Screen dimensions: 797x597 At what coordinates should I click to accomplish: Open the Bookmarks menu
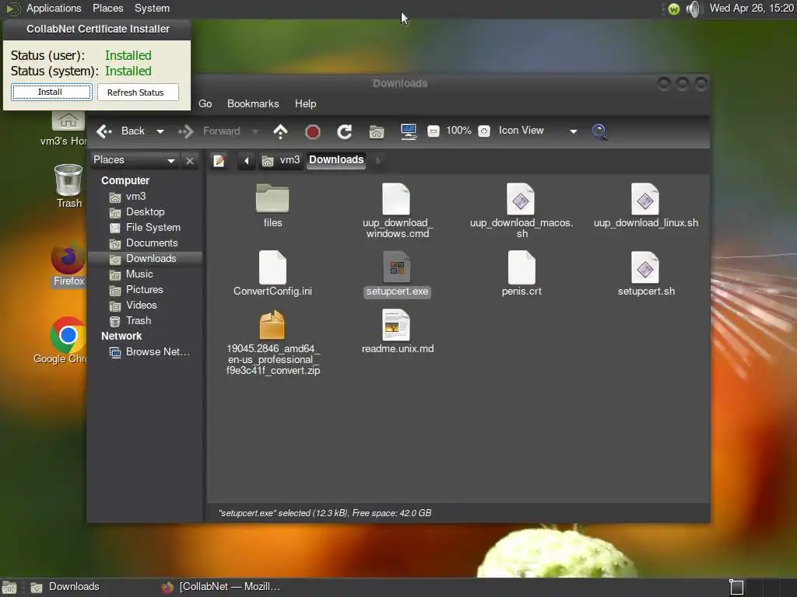[x=253, y=103]
